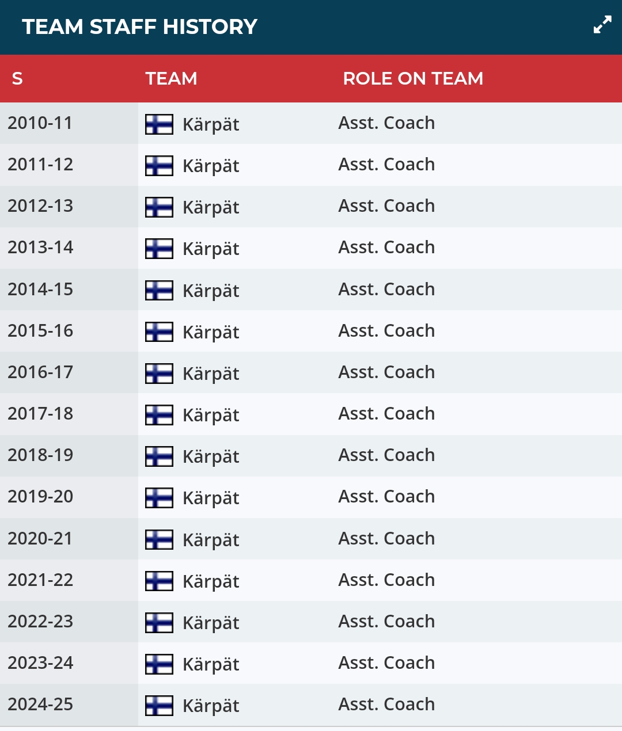Click the Finland flag in the 2010-11 row
This screenshot has width=622, height=731.
(159, 124)
